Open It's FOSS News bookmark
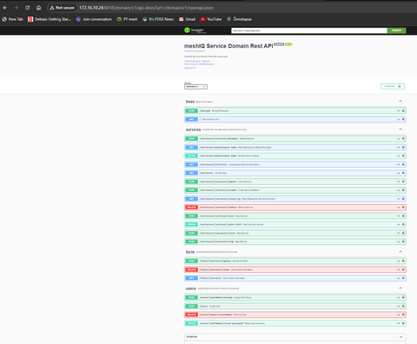Screen dimensions: 417x344 tap(158, 19)
